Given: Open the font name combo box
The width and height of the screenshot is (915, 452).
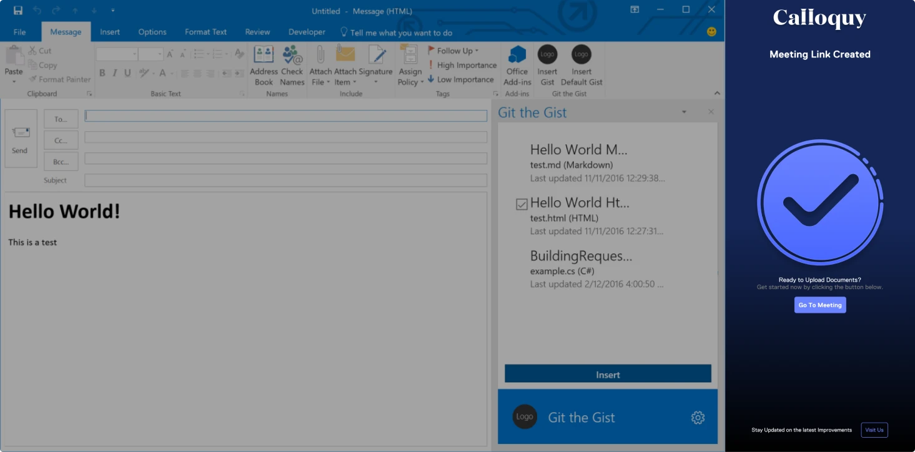Looking at the screenshot, I should click(x=117, y=54).
